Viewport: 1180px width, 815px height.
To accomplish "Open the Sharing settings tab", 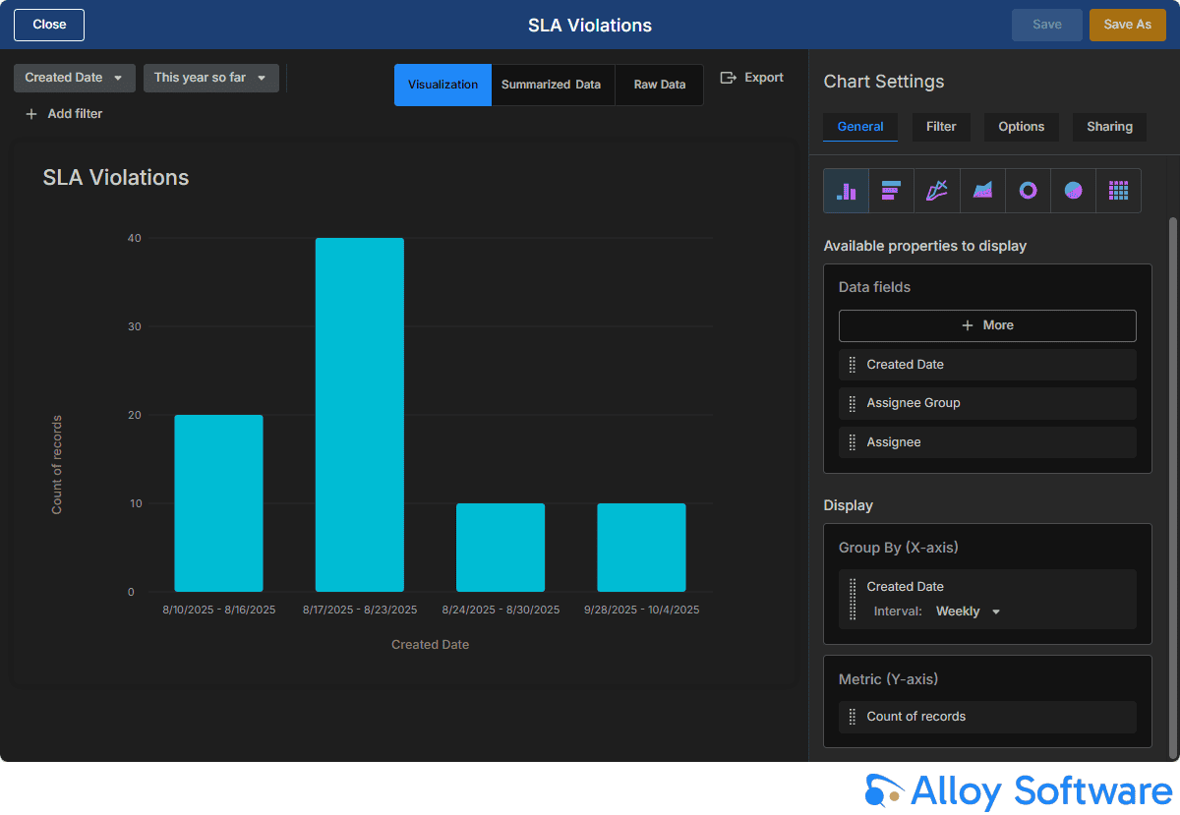I will tap(1109, 127).
